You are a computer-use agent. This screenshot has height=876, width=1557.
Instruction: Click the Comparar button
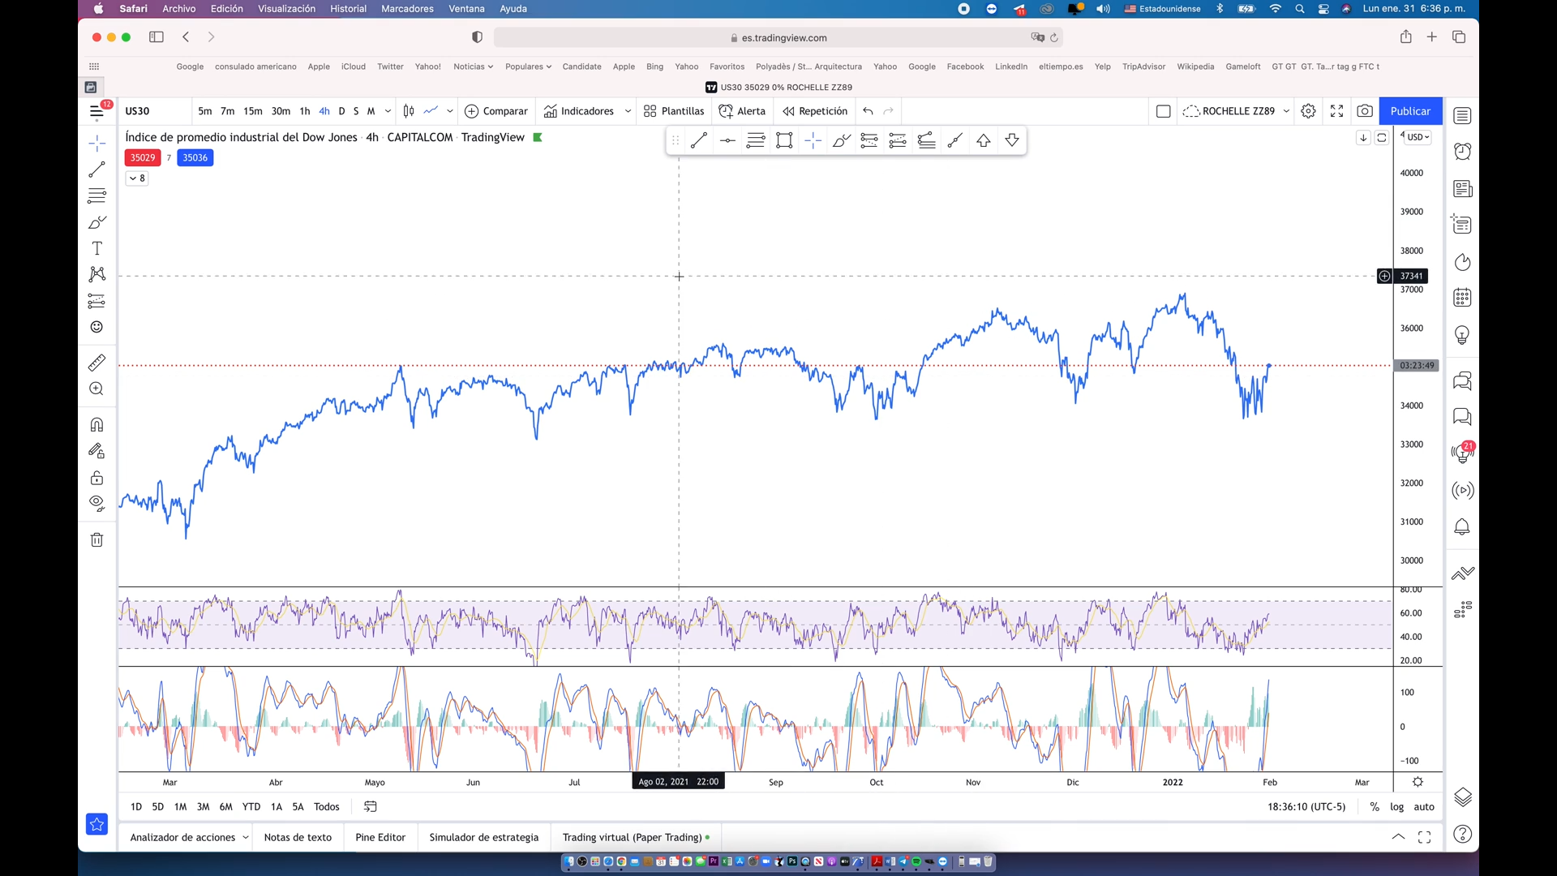(496, 111)
